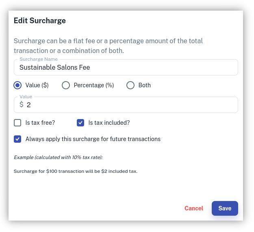This screenshot has height=232, width=254.
Task: Click the 'Edit Surcharge' dialog heading
Action: 40,20
